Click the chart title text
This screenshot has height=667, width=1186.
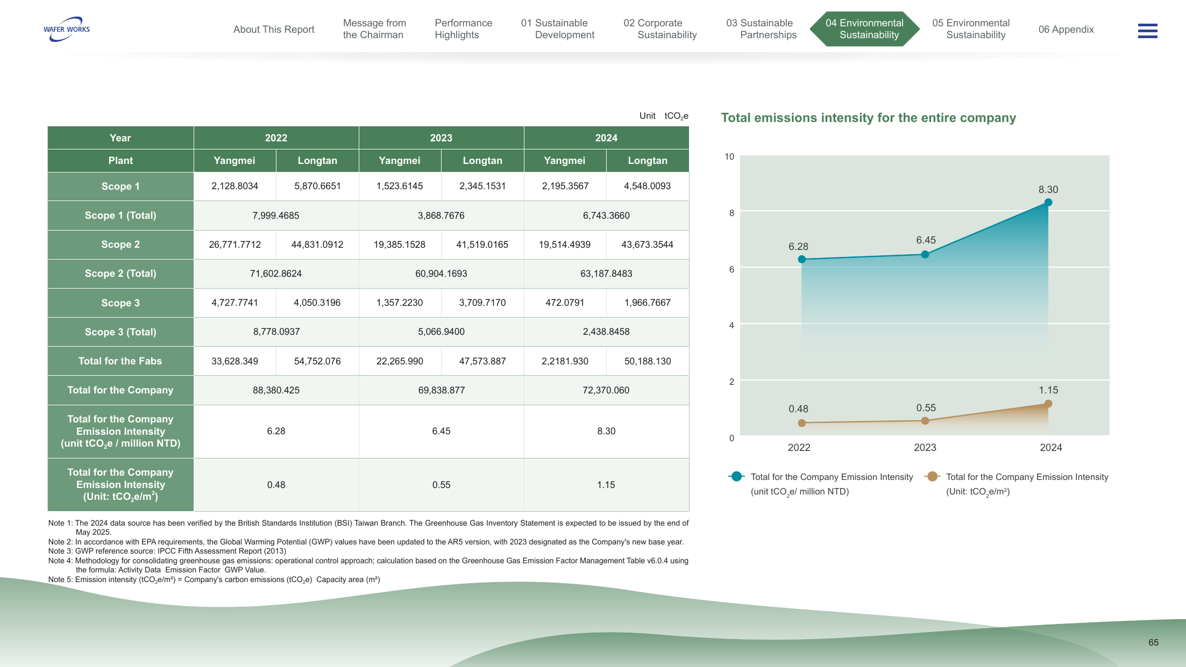868,118
